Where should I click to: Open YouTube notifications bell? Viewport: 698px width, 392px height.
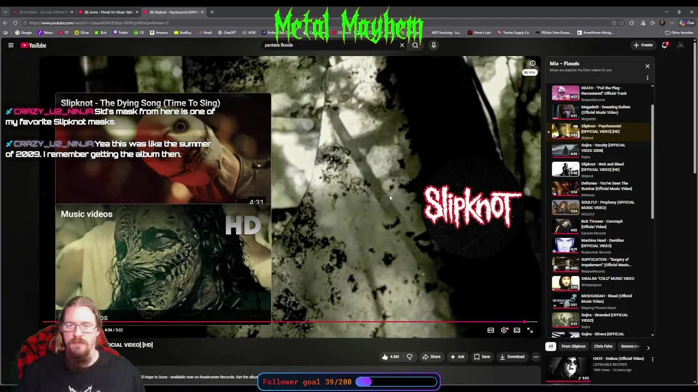[664, 45]
